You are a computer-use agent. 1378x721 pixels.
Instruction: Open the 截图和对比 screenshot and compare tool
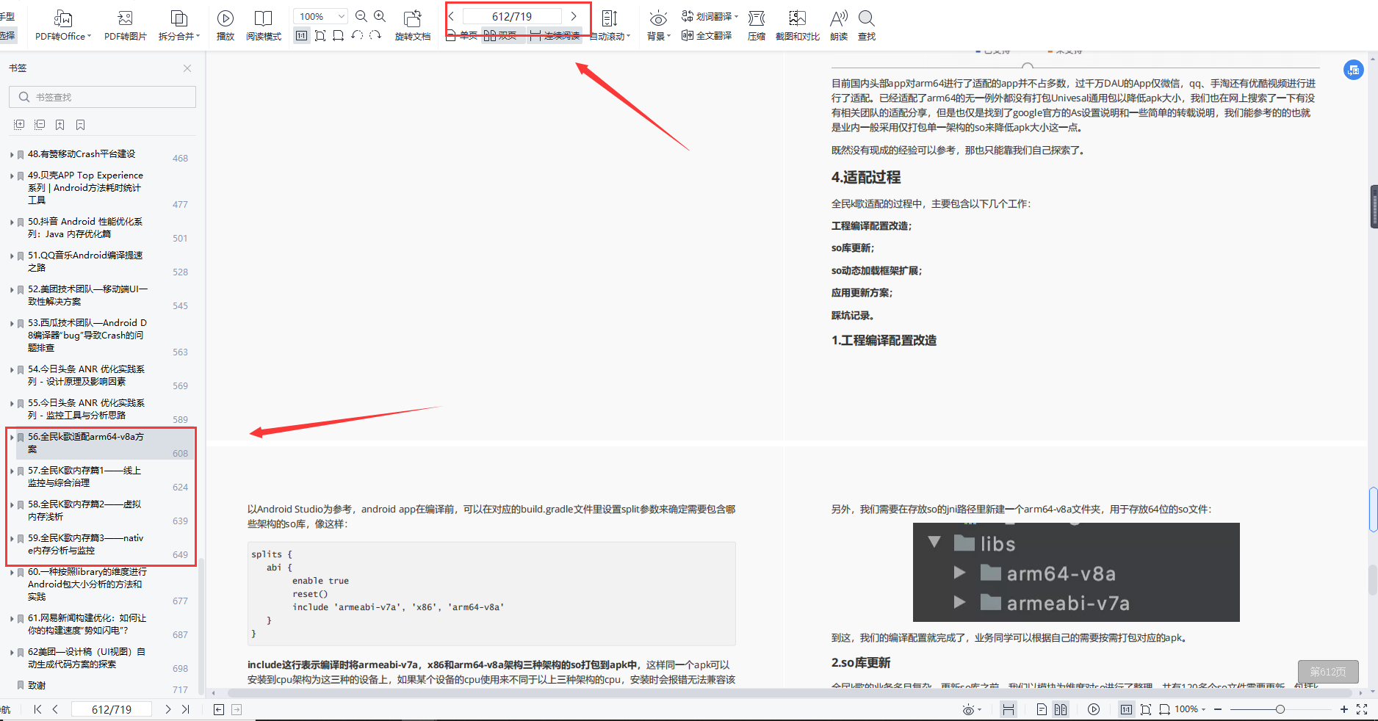[x=798, y=25]
